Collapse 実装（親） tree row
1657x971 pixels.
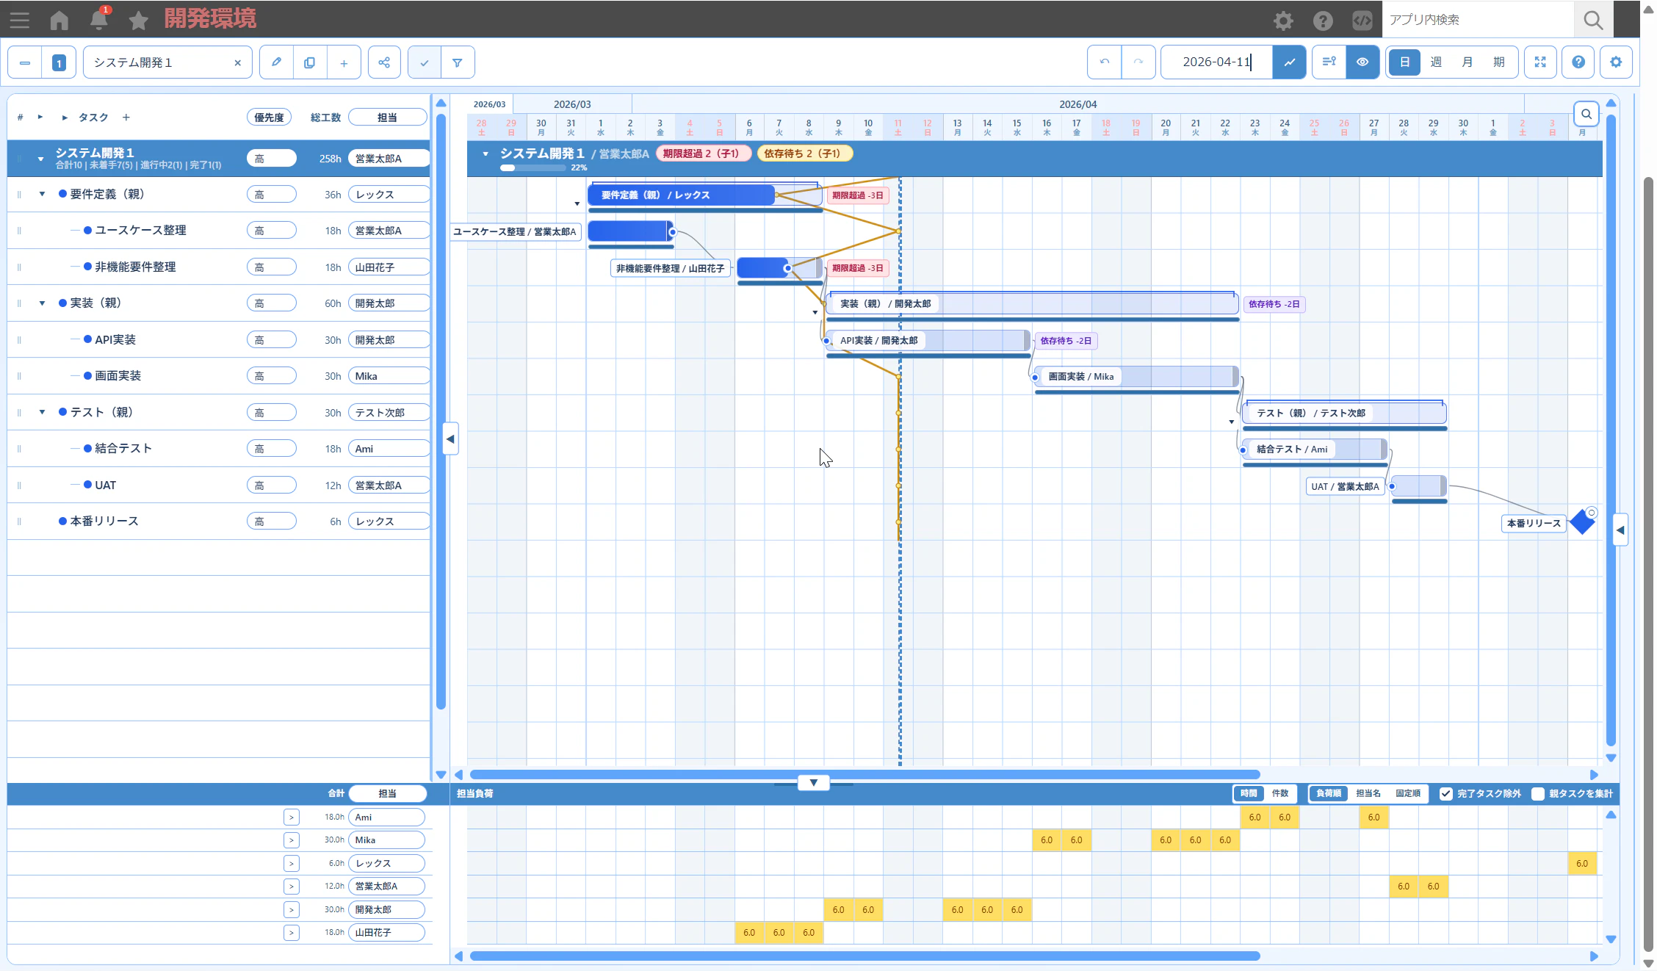[42, 303]
